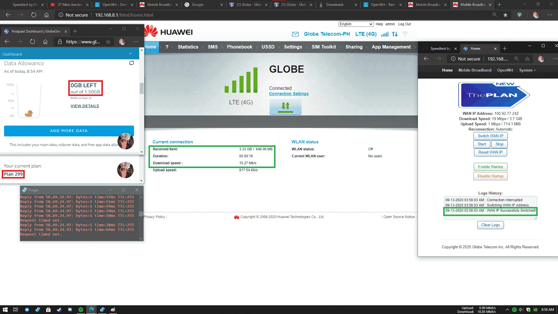Click the favorite star icon in main browser address bar

505,15
